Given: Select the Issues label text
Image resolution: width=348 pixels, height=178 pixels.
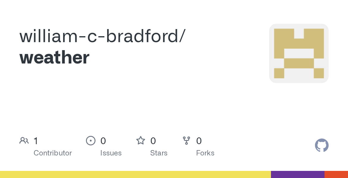Looking at the screenshot, I should [x=111, y=153].
